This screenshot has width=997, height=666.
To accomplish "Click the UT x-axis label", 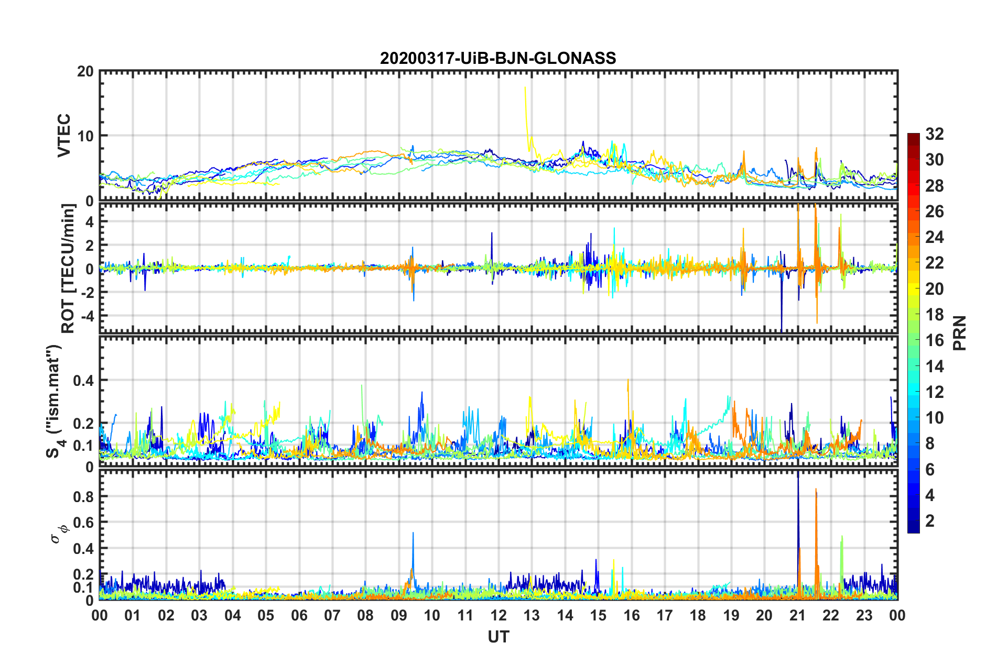I will (x=498, y=636).
